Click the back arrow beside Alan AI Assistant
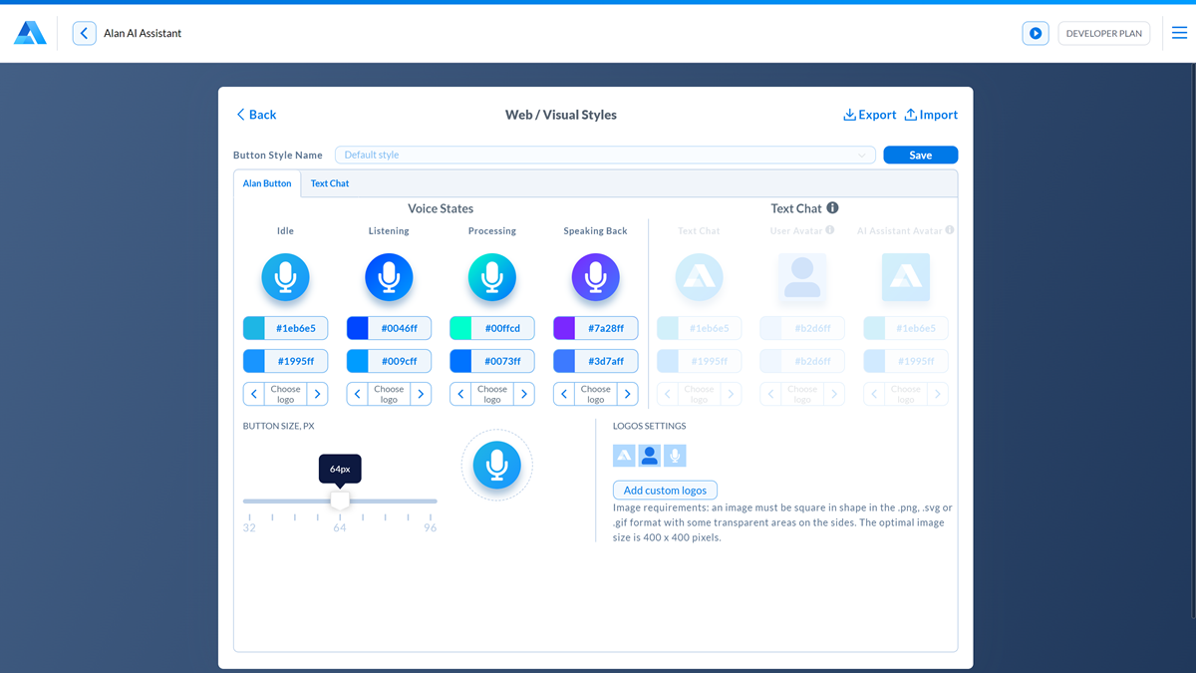This screenshot has width=1196, height=673. tap(84, 33)
